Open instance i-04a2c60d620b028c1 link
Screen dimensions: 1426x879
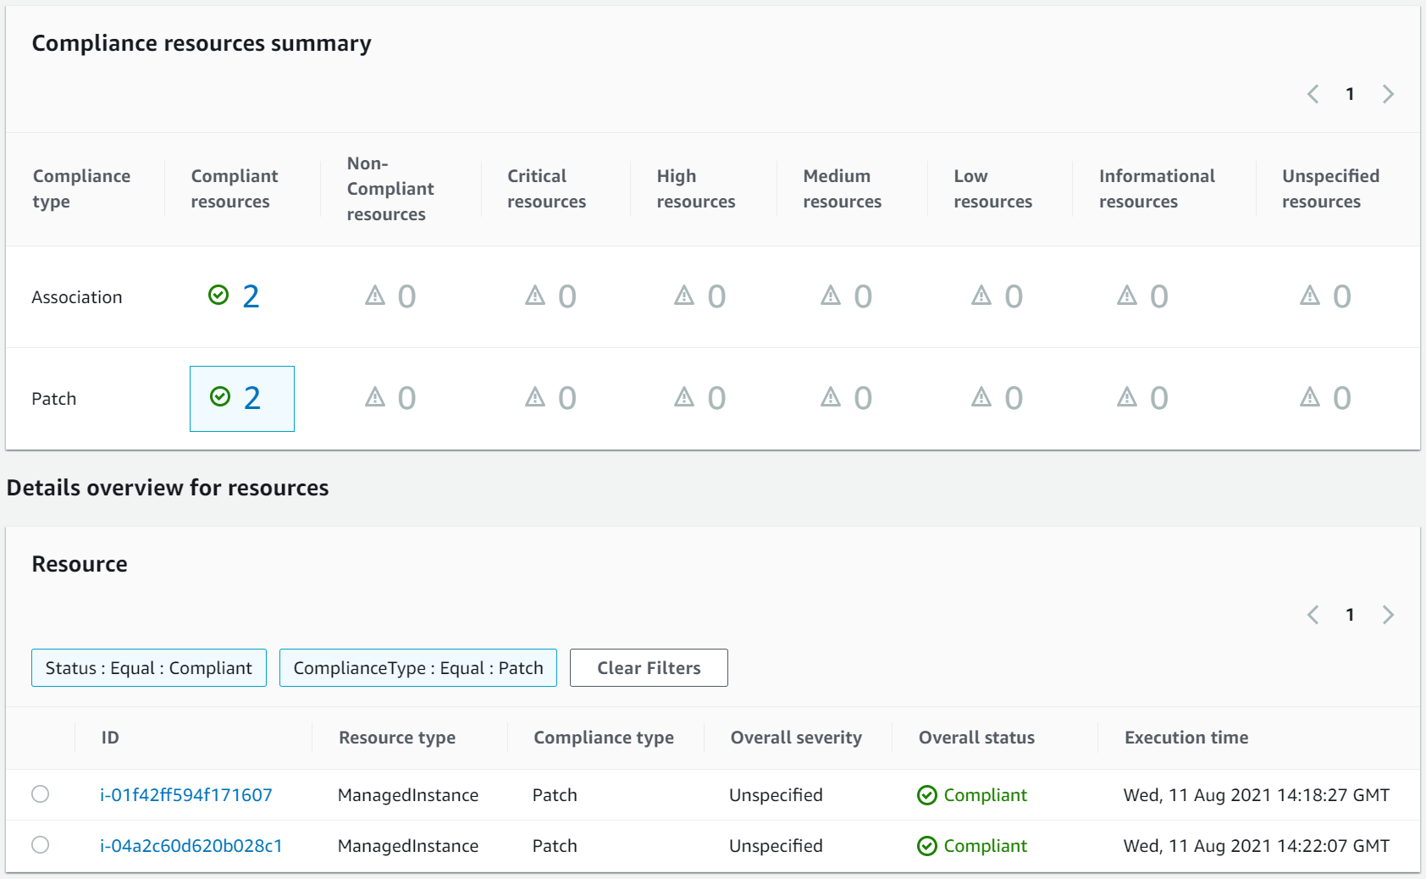click(191, 846)
